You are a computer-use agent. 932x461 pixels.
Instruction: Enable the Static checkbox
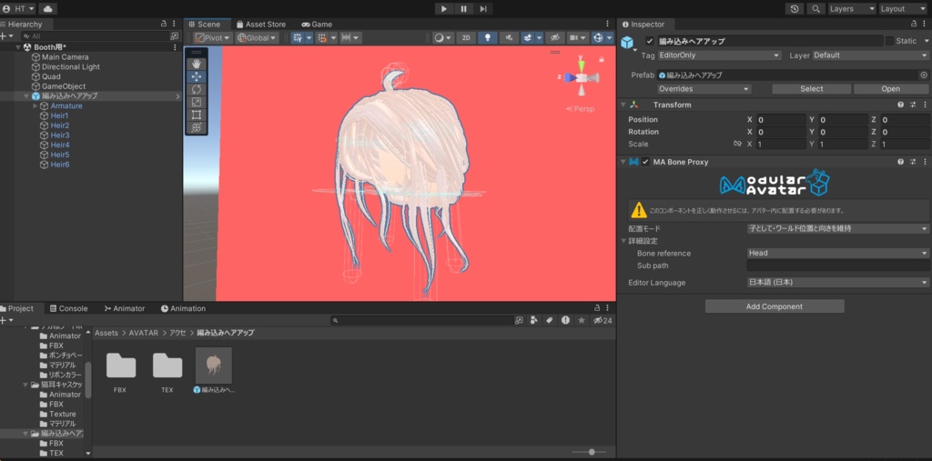click(889, 41)
